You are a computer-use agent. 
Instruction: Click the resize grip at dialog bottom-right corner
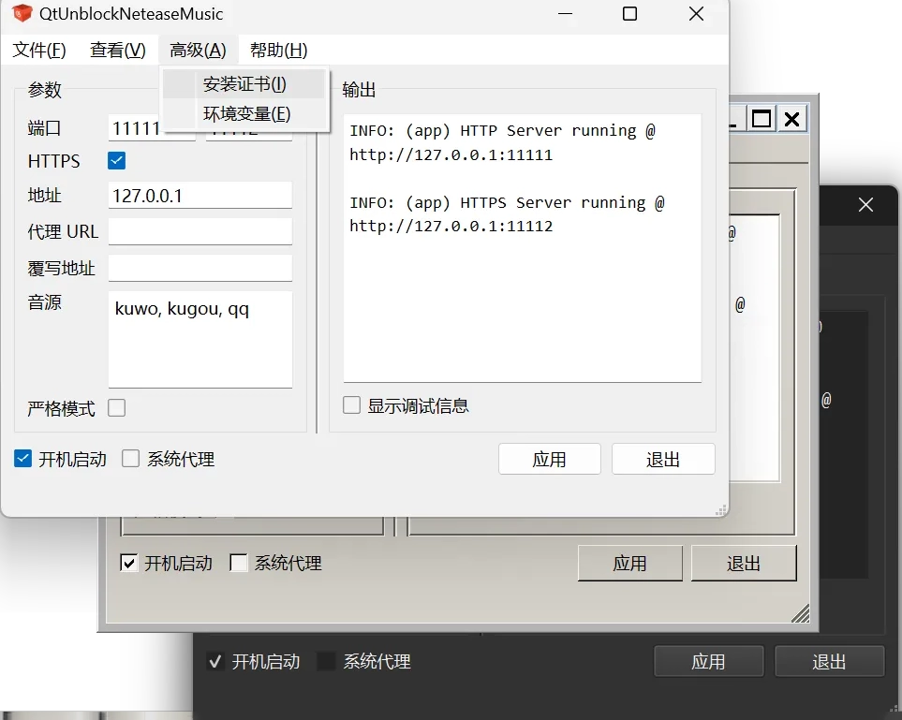[721, 507]
